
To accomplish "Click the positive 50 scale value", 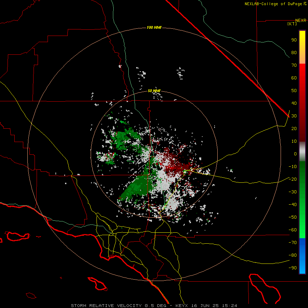I will click(x=294, y=91).
